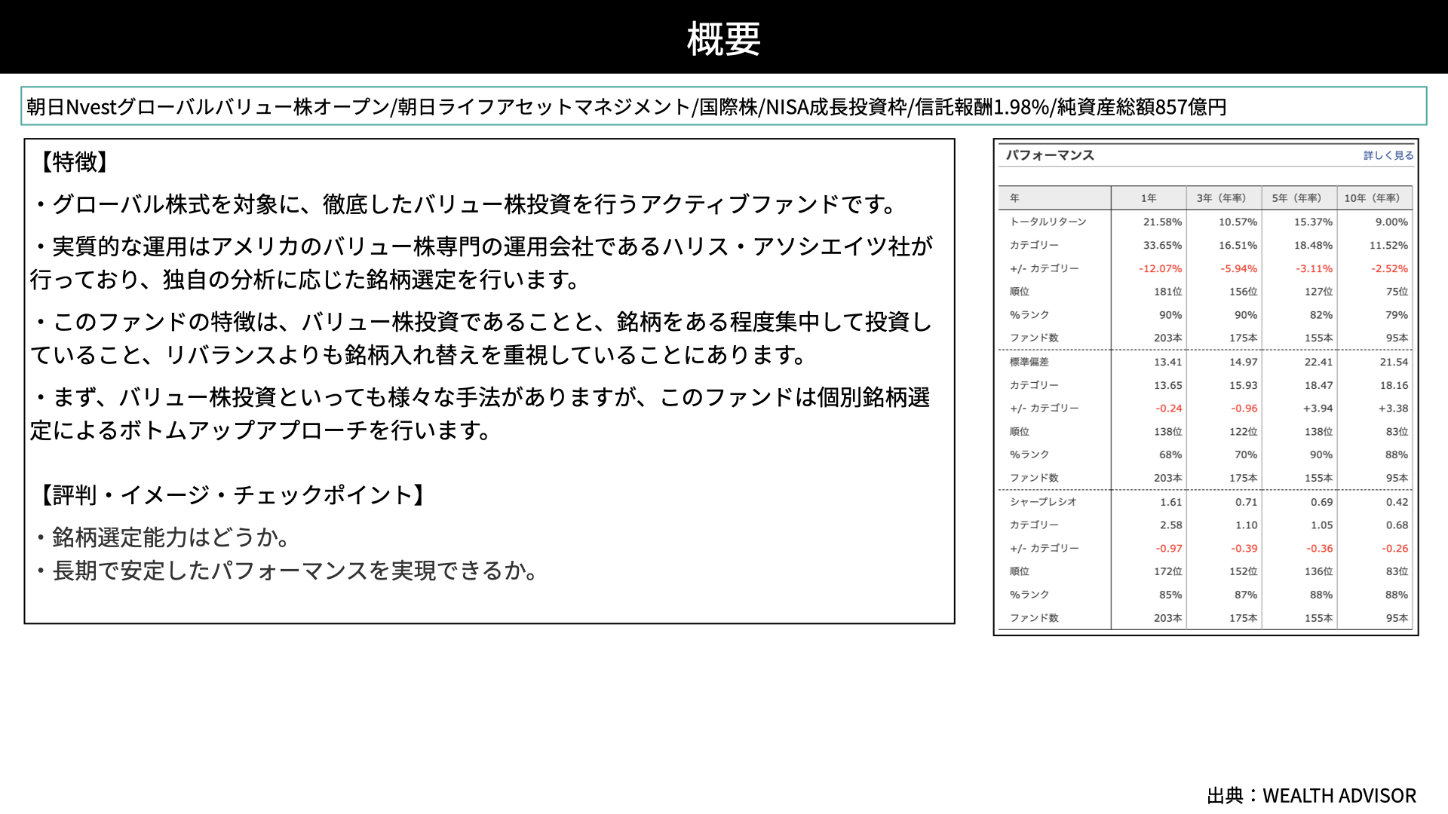Click the 21.58% total return value
Screen dimensions: 1448x814
[1162, 222]
